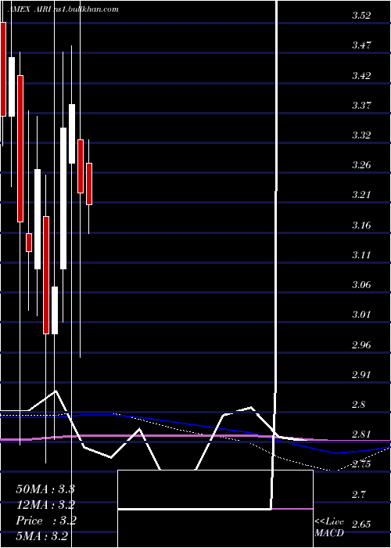Click the 3.52 price axis value
Screen dimensions: 391x548
pyautogui.click(x=361, y=16)
